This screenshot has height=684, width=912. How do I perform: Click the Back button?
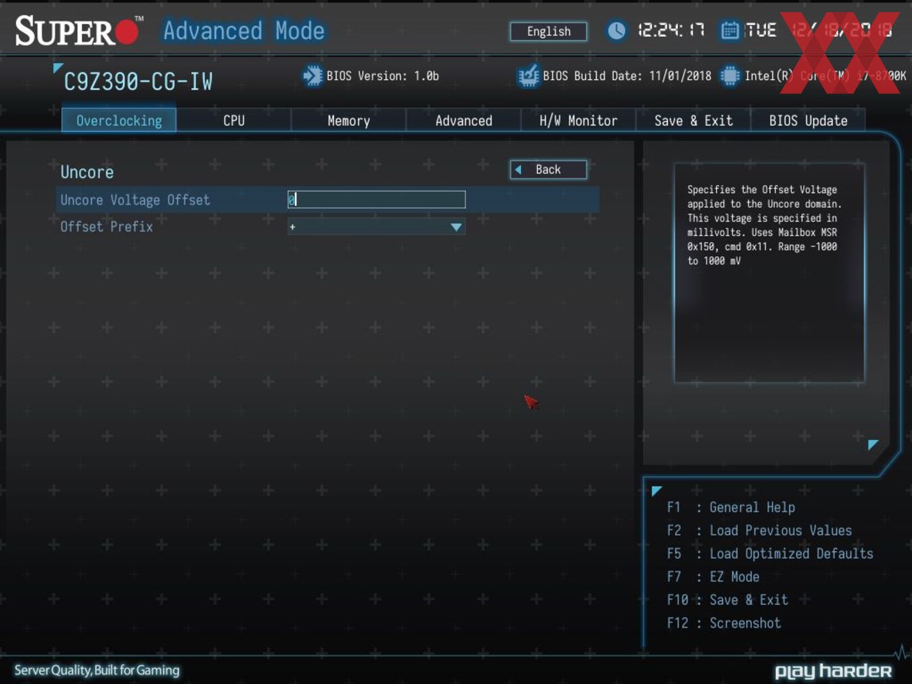(x=549, y=170)
